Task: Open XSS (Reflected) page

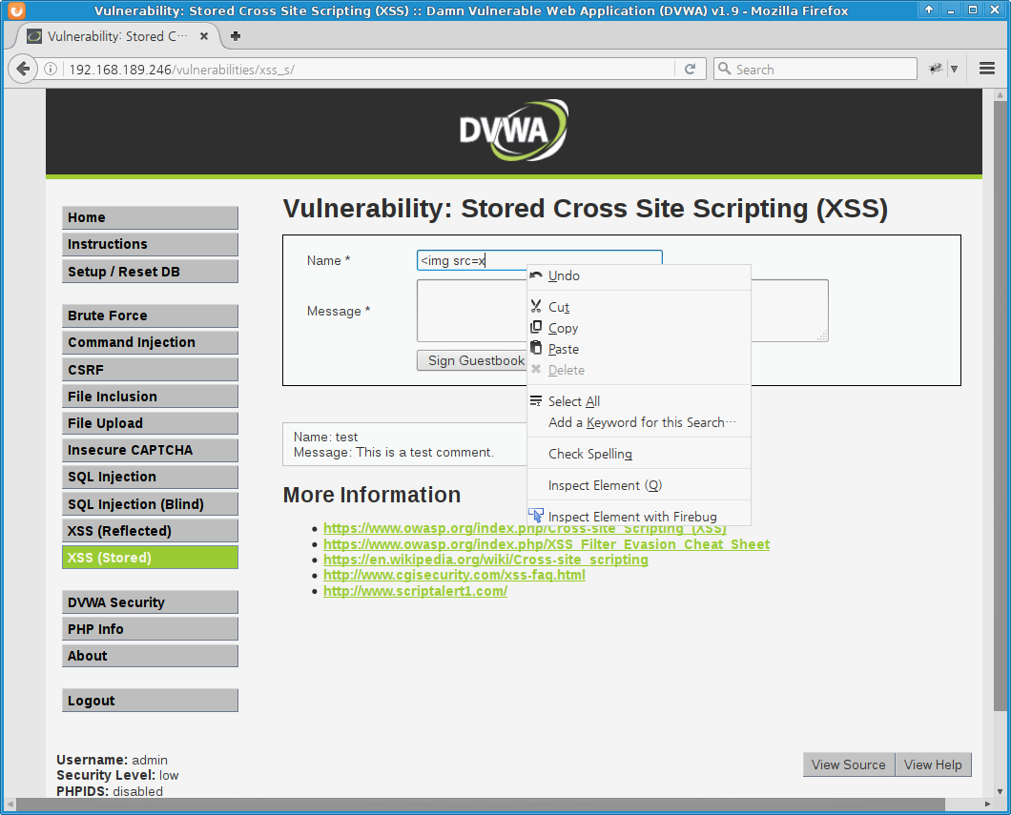Action: [150, 531]
